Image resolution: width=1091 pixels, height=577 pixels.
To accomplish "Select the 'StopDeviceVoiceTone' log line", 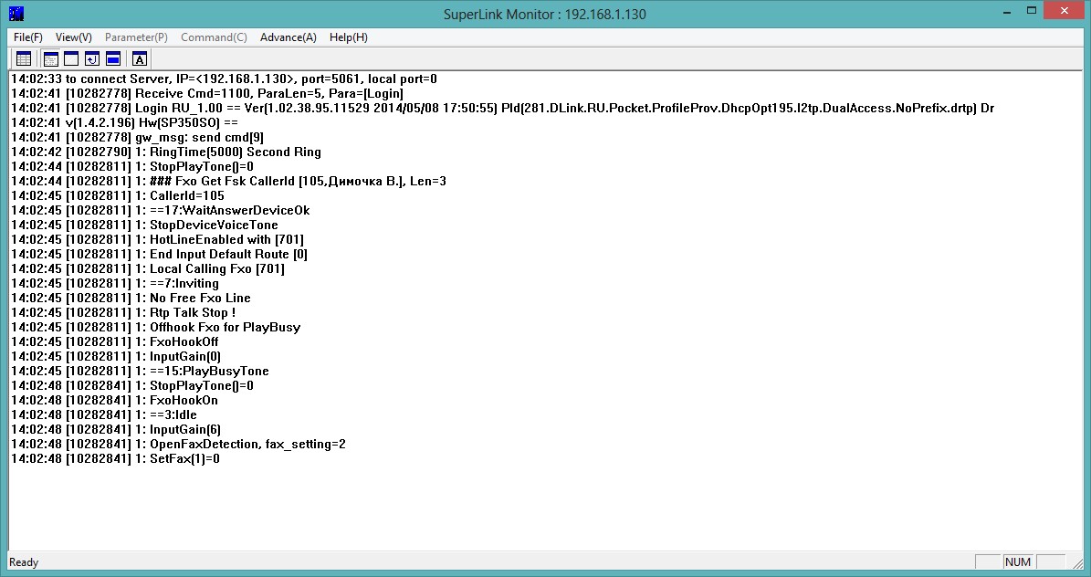I will [x=144, y=225].
